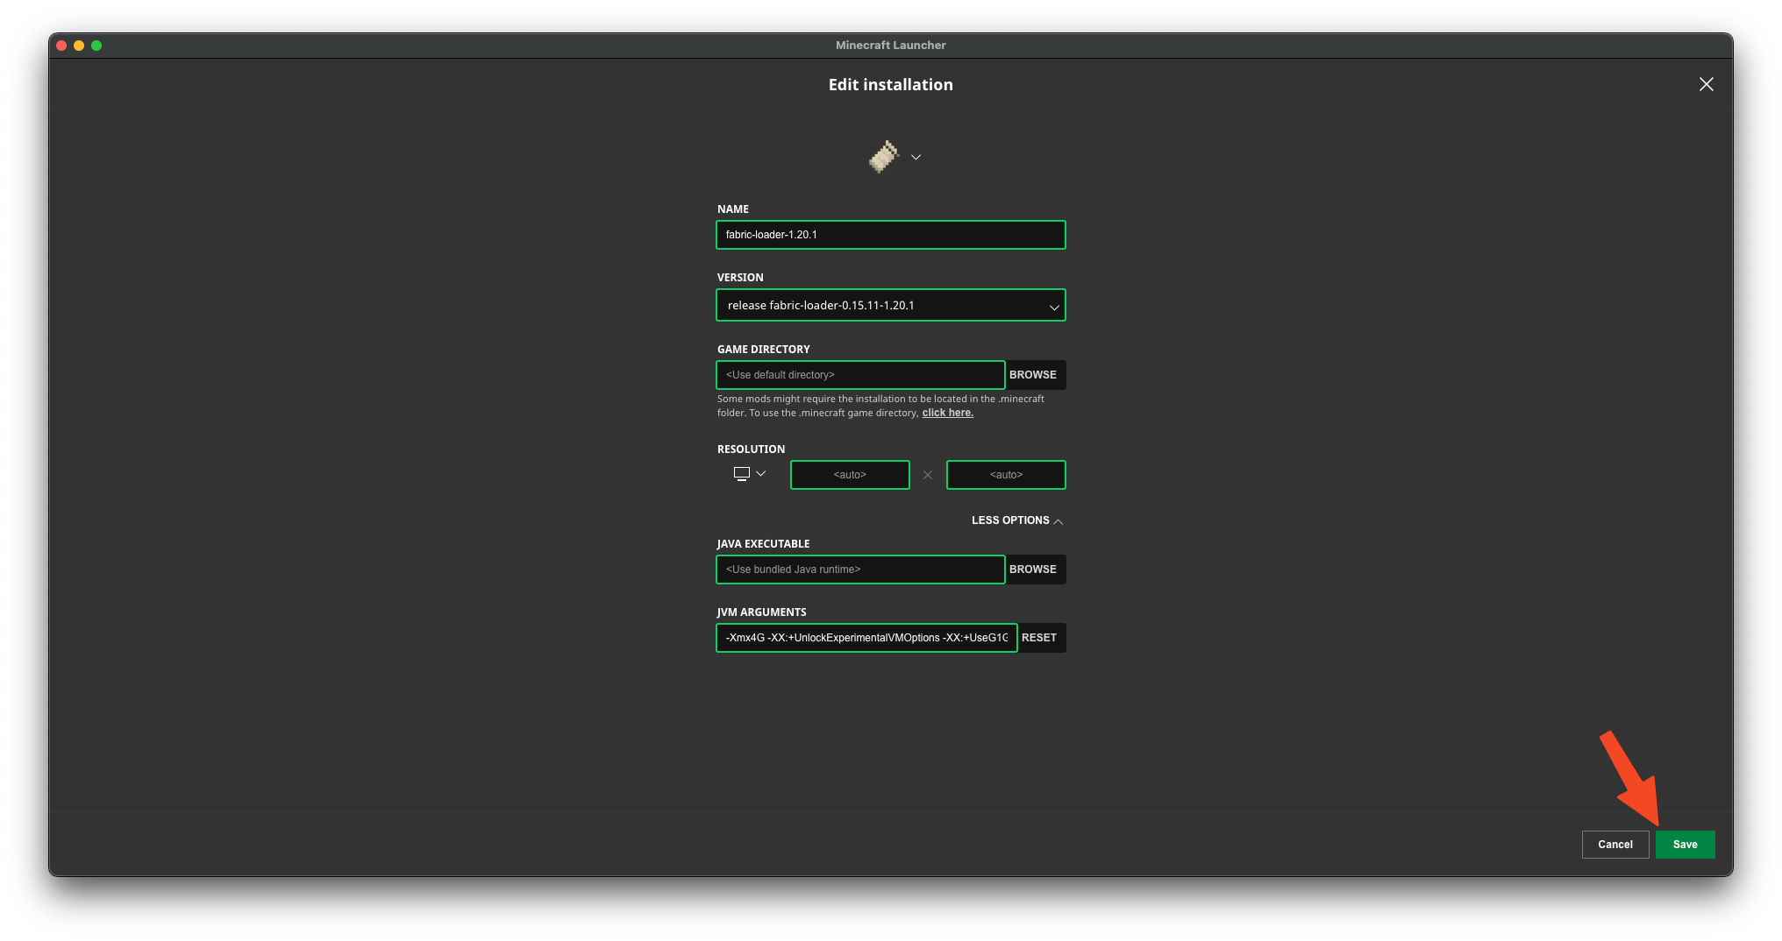The width and height of the screenshot is (1782, 941).
Task: Reset the JVM arguments
Action: click(1039, 638)
